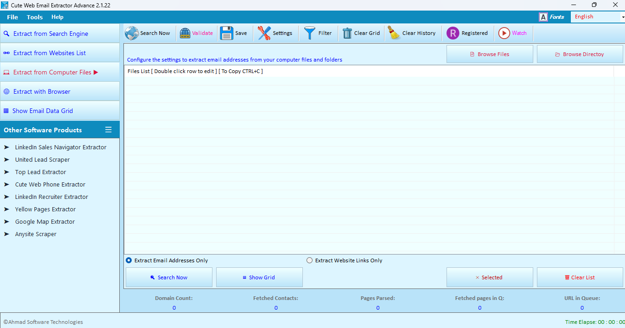Open United Lead Scraper link
625x328 pixels.
click(42, 159)
